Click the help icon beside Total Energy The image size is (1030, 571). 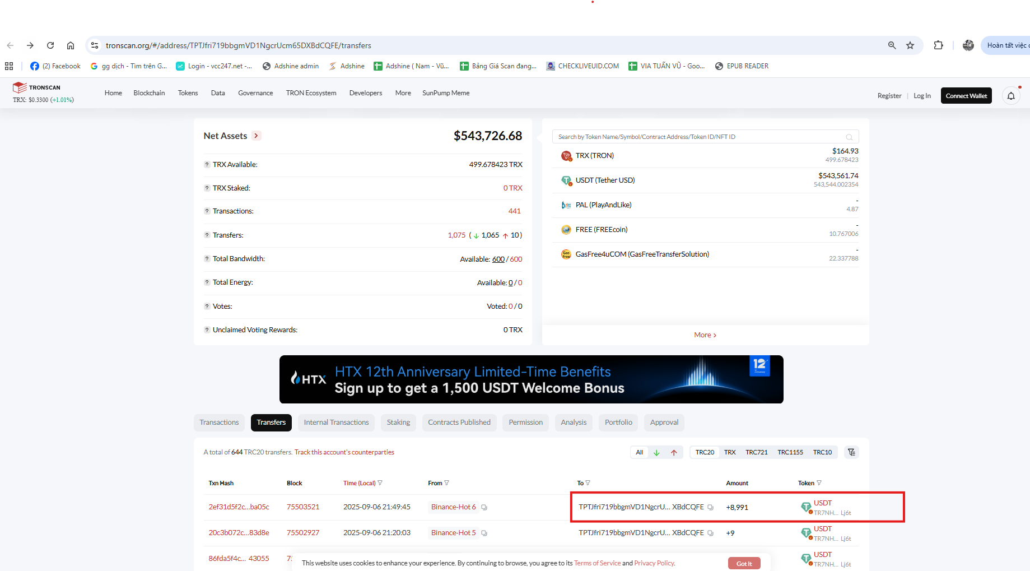point(207,282)
